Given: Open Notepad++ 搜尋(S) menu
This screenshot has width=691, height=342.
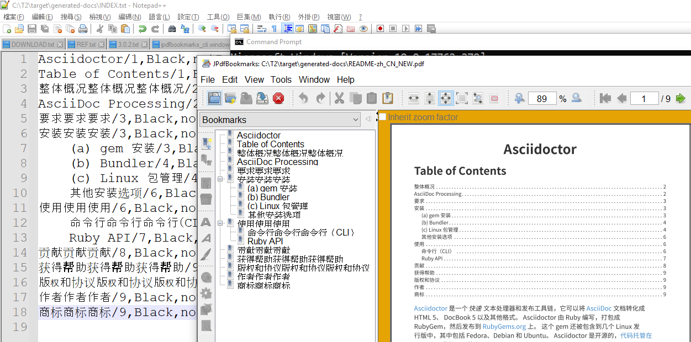Looking at the screenshot, I should point(71,17).
